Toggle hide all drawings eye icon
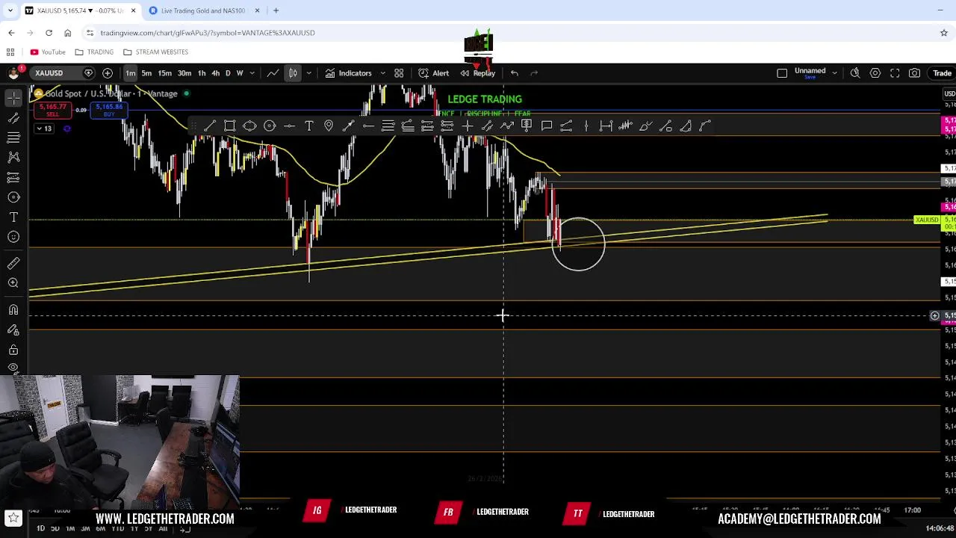 coord(13,368)
